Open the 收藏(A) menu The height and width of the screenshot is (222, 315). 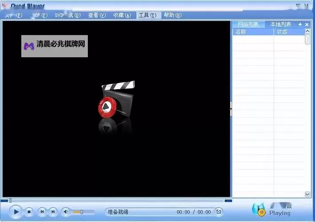pyautogui.click(x=122, y=15)
